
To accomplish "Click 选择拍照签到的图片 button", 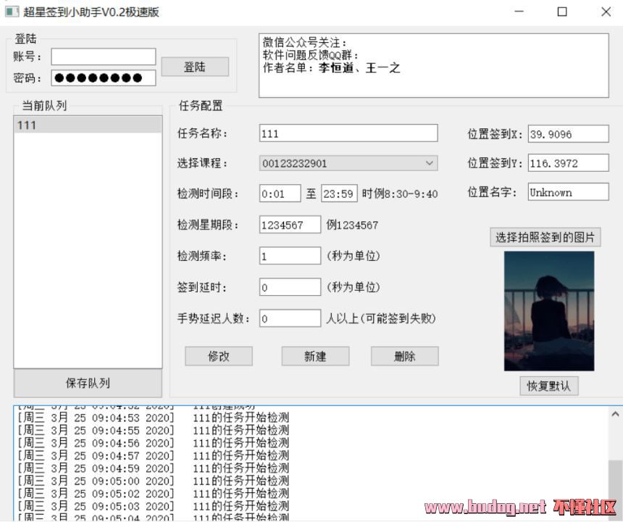I will [545, 237].
